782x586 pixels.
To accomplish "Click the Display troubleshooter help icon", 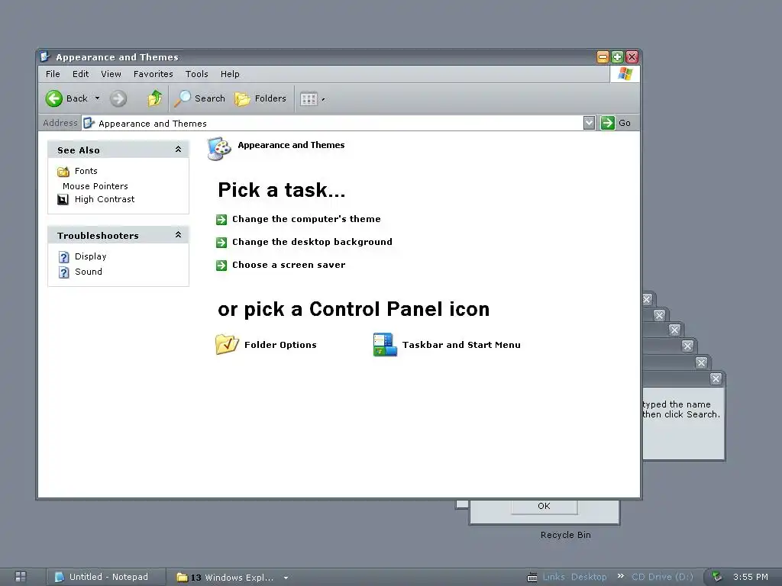I will (x=64, y=256).
